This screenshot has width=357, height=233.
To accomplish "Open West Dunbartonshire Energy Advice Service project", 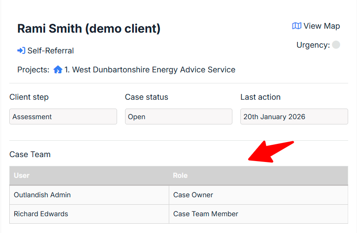I will coord(150,70).
